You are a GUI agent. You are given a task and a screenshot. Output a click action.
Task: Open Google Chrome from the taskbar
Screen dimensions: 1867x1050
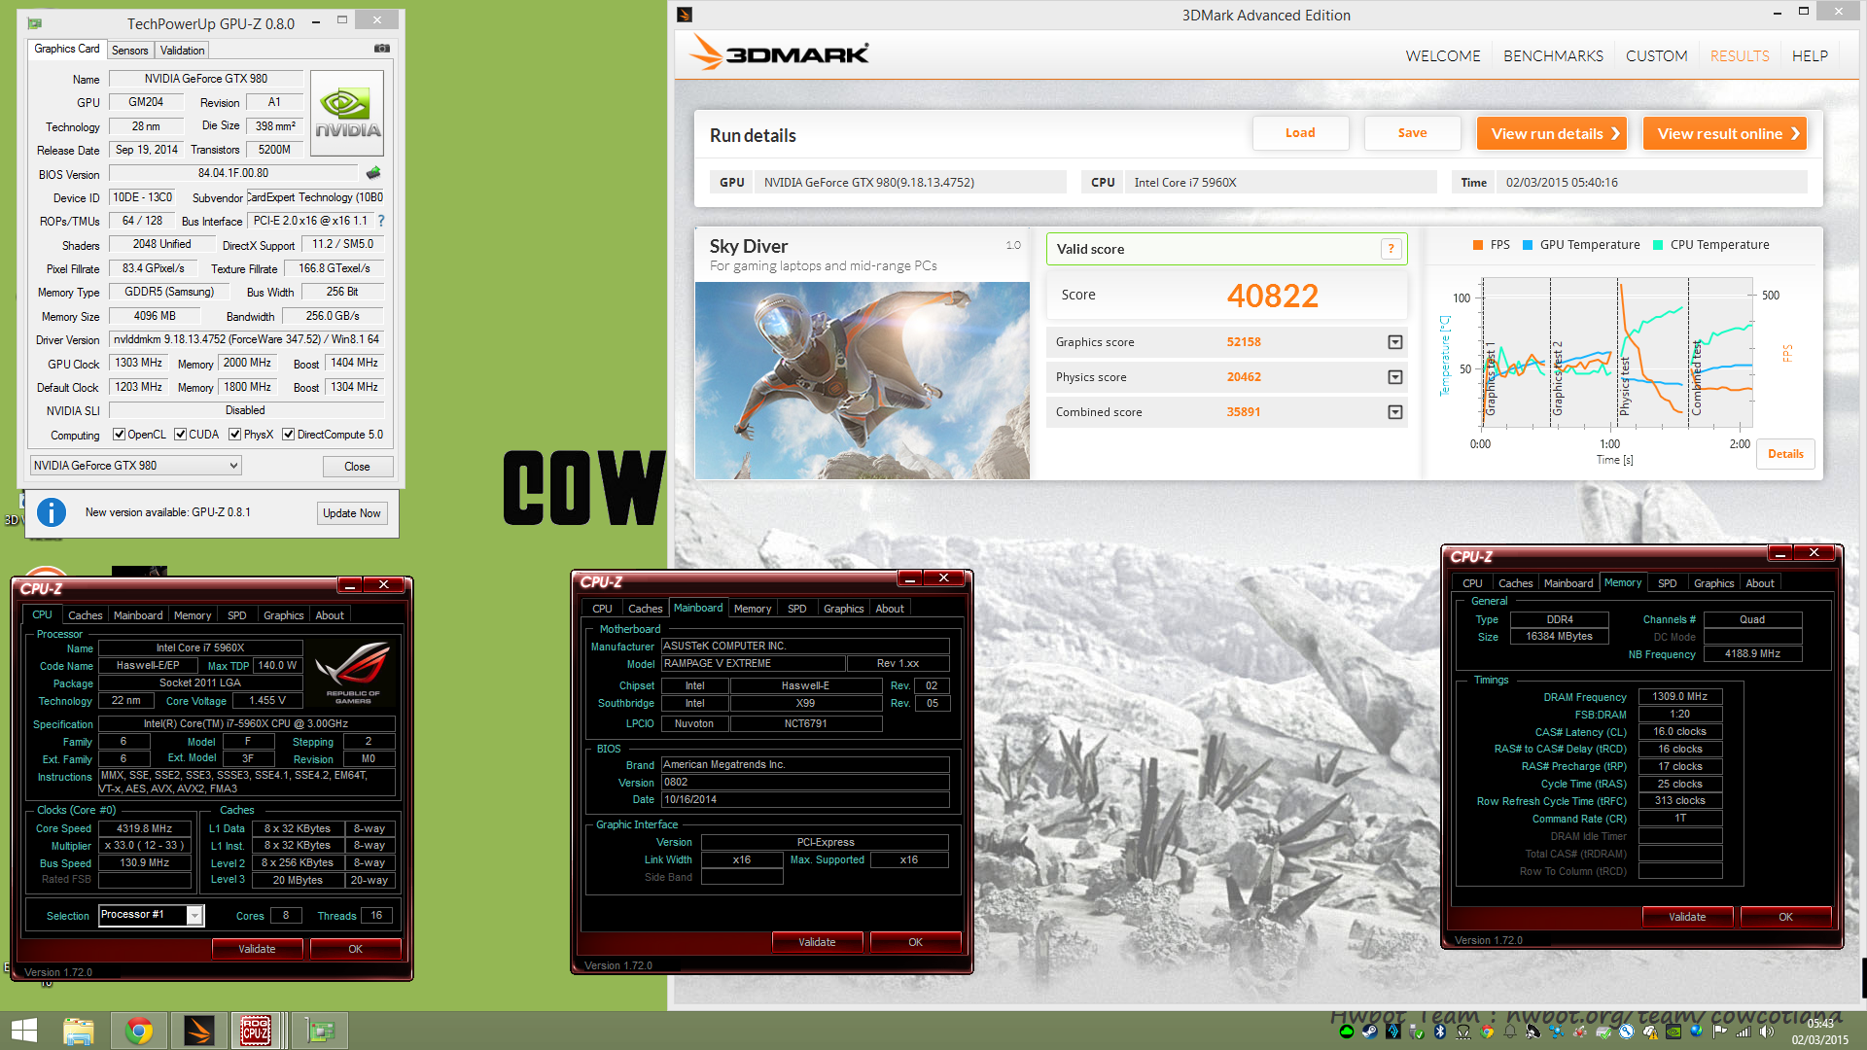(138, 1031)
